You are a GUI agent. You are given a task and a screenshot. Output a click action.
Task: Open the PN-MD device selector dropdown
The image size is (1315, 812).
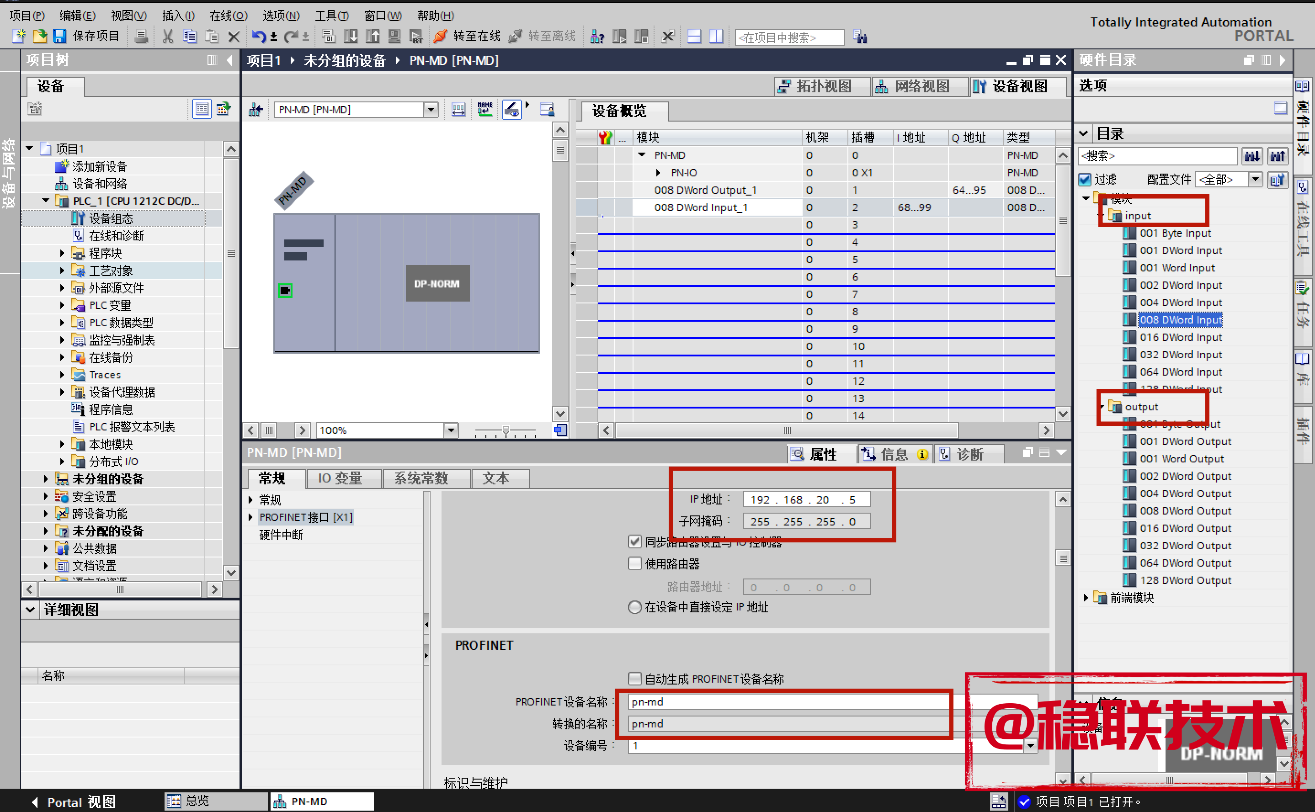[431, 110]
